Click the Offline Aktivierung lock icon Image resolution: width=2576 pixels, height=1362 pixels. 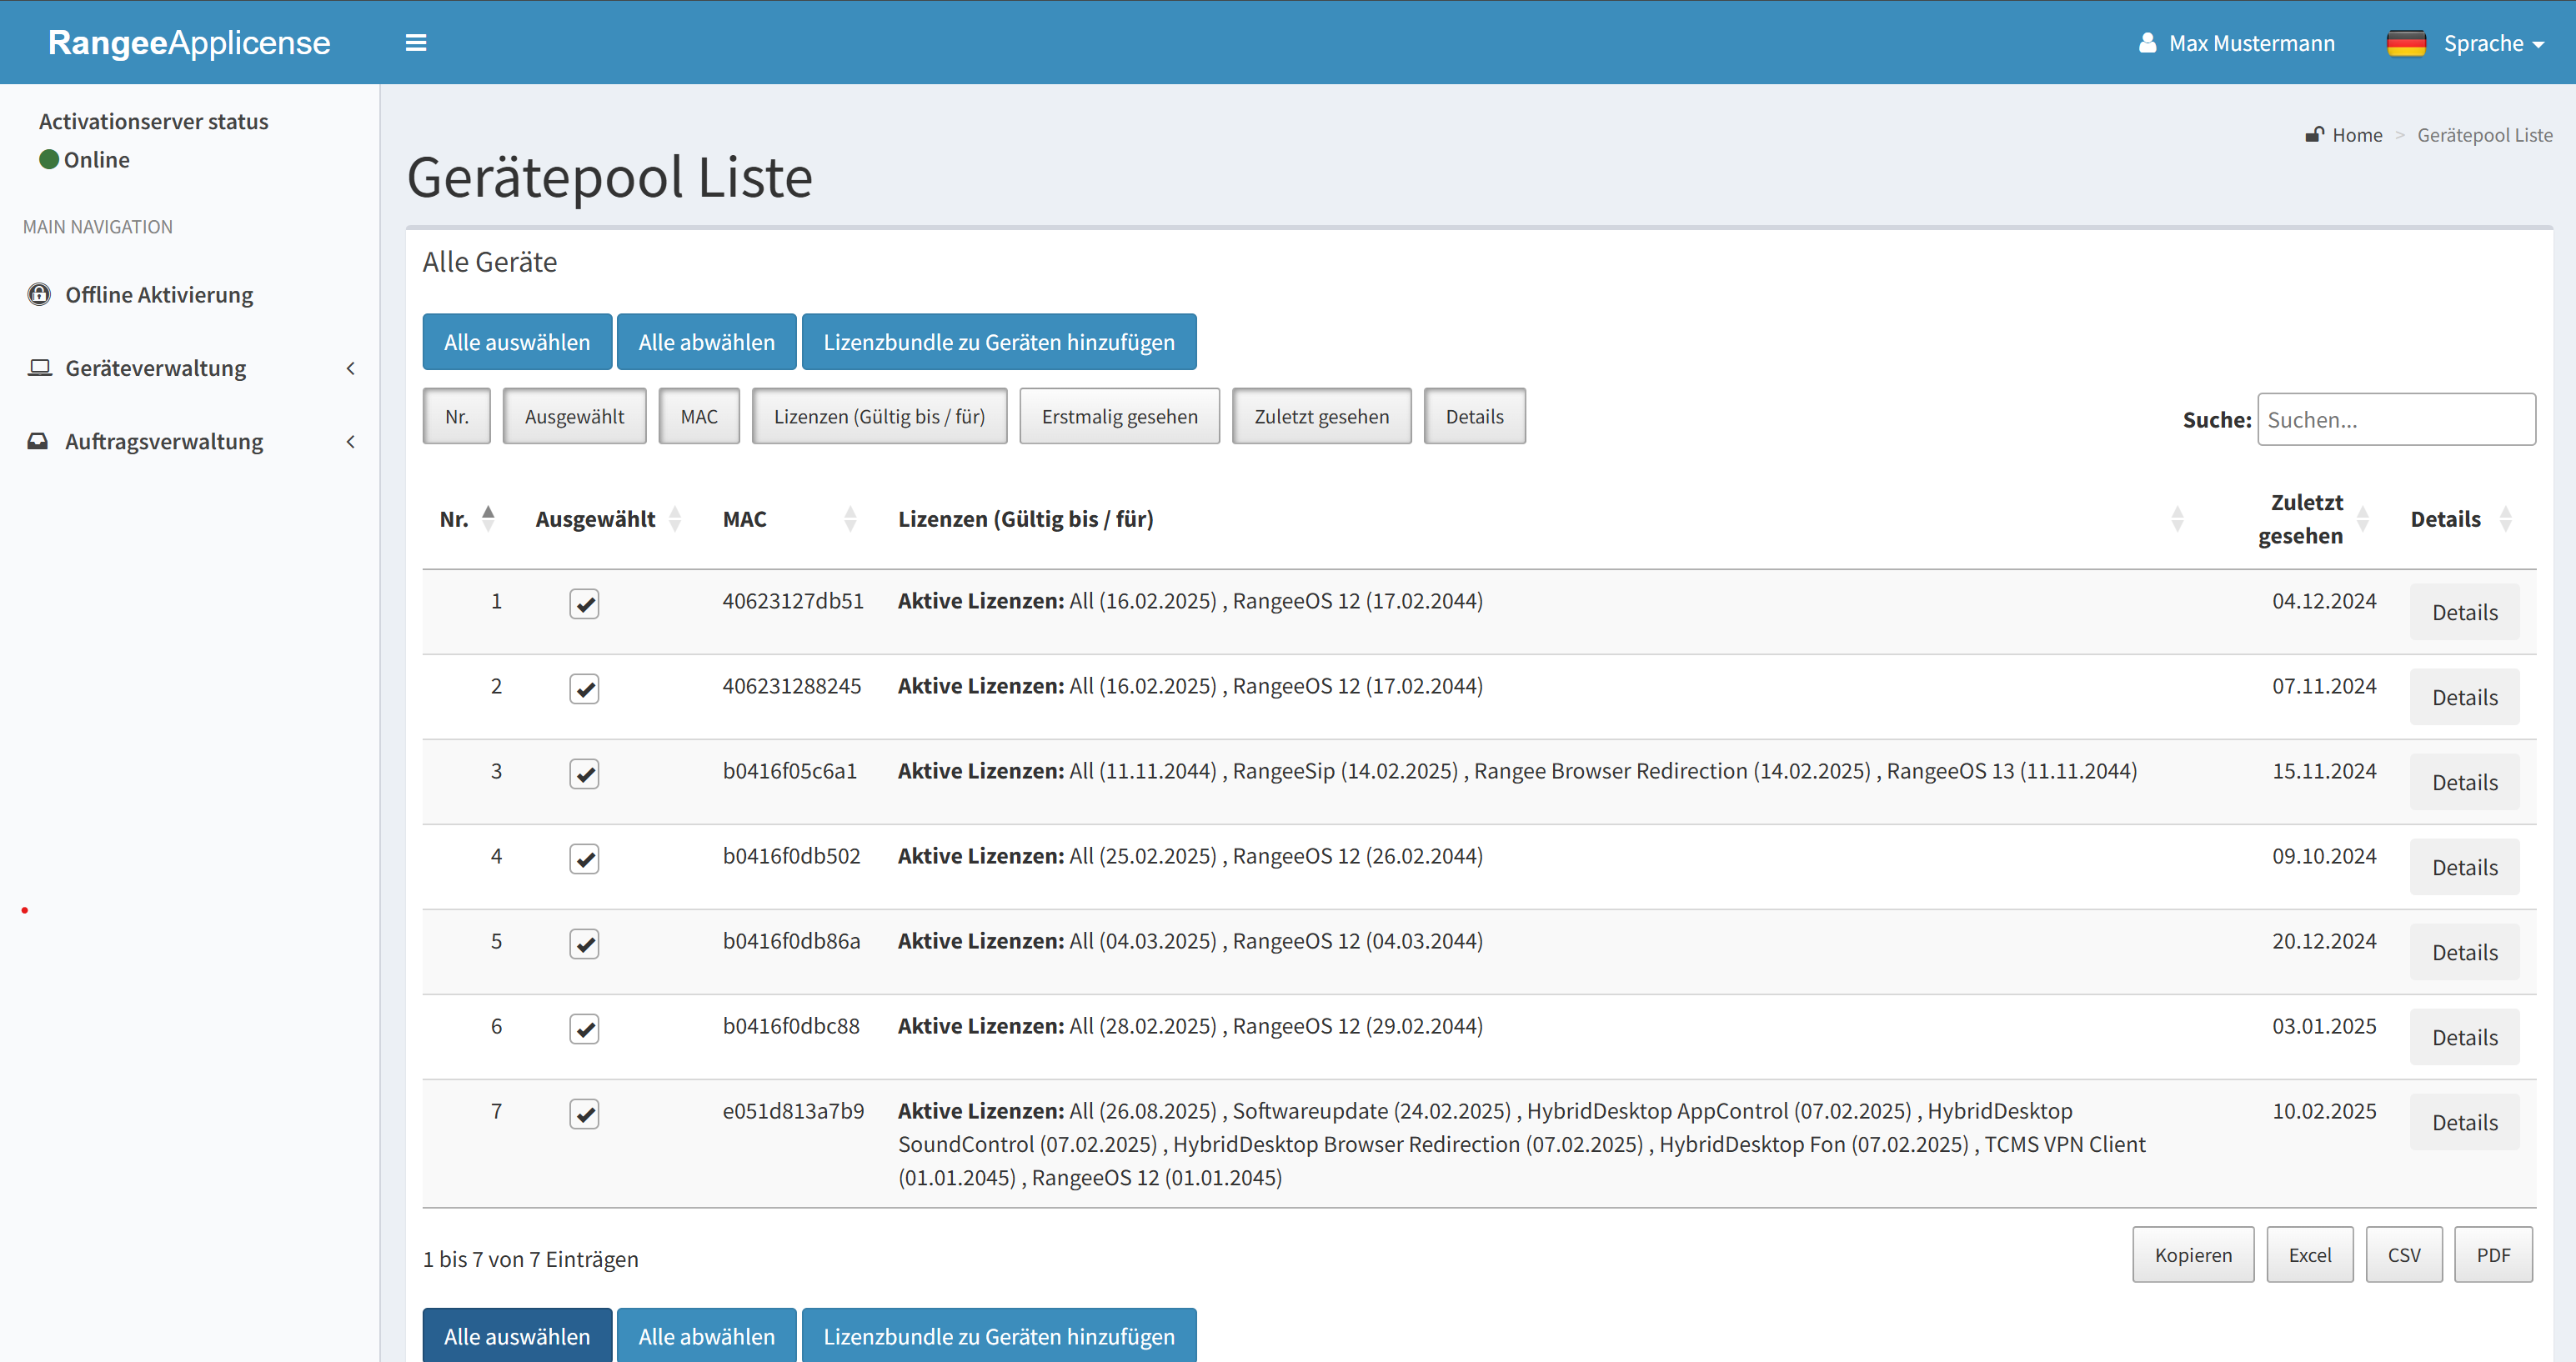39,294
